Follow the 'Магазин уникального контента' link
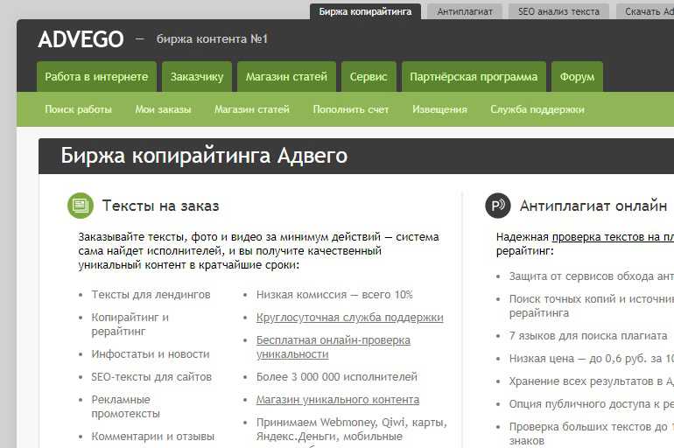This screenshot has height=448, width=674. 337,400
